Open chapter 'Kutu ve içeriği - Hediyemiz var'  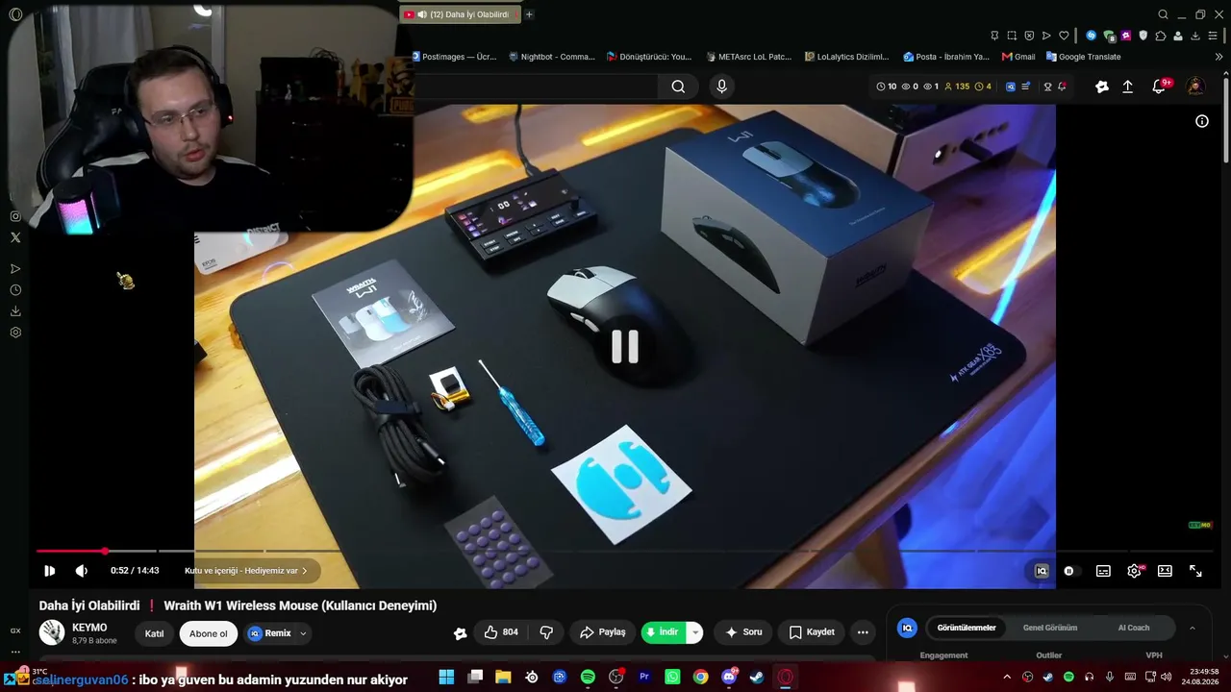246,571
